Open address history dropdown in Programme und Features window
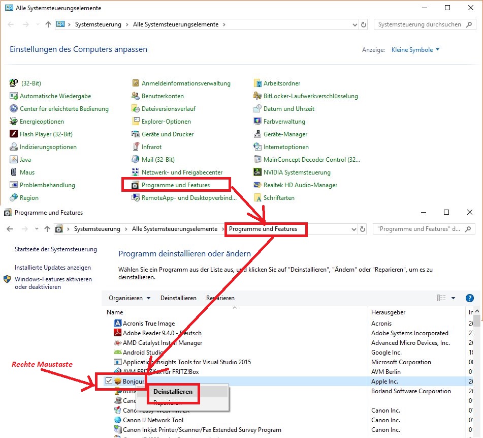Viewport: 483px width, 438px height. coord(353,229)
